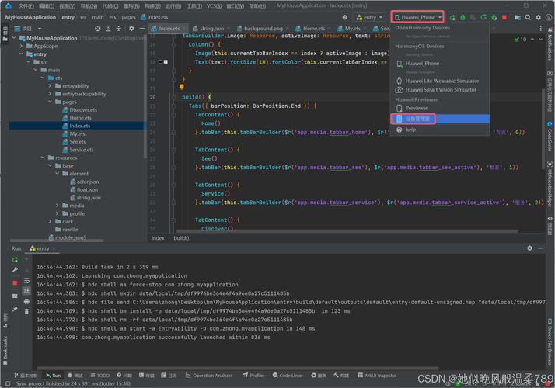555x388 pixels.
Task: Click help in device dropdown
Action: click(x=440, y=130)
